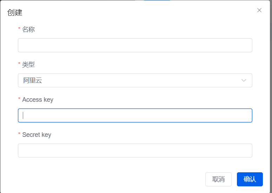Click the 阿里云 selected value text

(33, 80)
